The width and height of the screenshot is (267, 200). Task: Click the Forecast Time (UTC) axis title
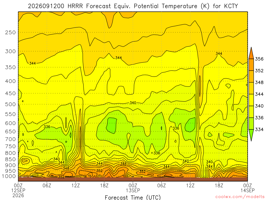[x=133, y=197]
